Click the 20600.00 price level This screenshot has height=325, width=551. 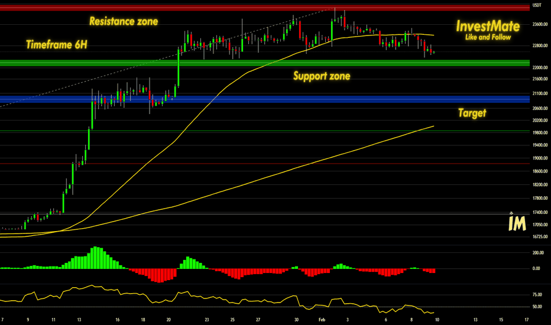pyautogui.click(x=540, y=109)
